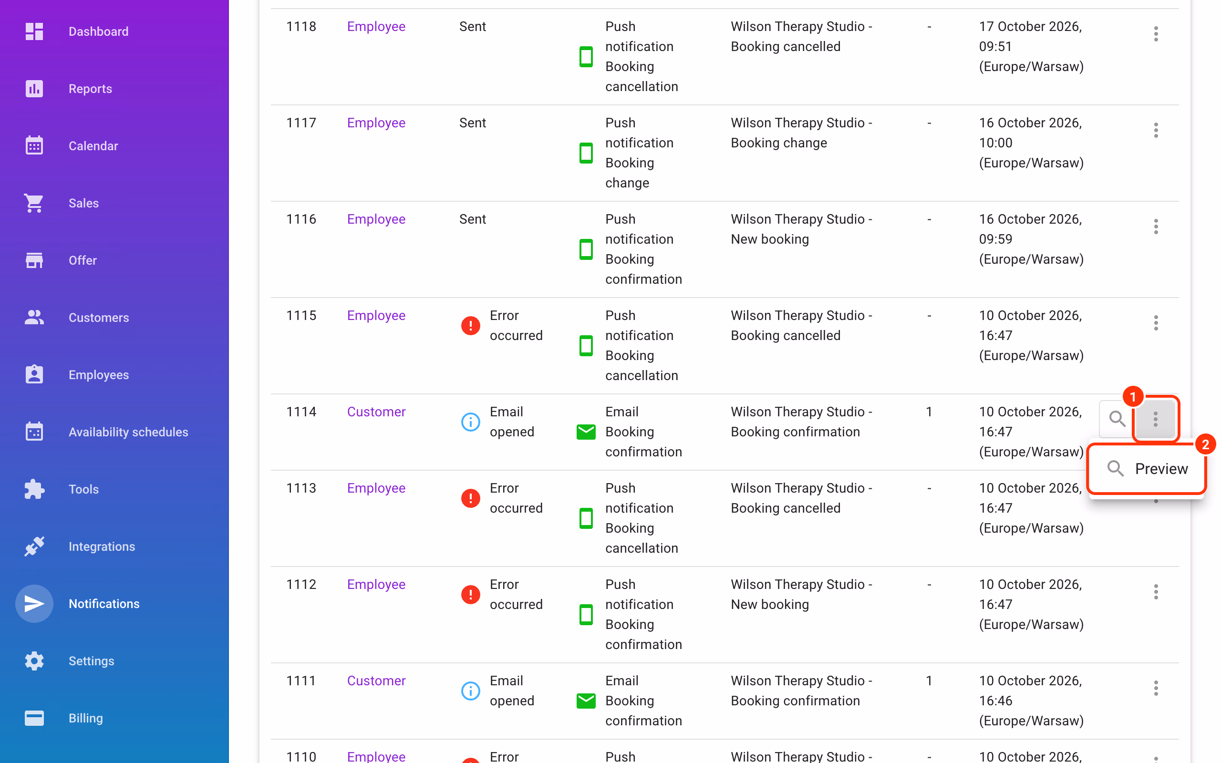1221x763 pixels.
Task: Click green email envelope icon in row 1114
Action: point(586,432)
